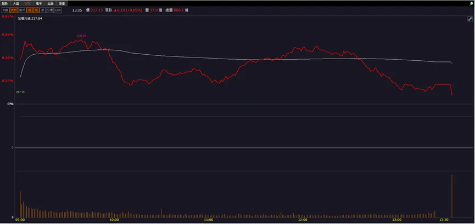This screenshot has height=224, width=475.
Task: Switch to the 金融 tab
Action: pos(51,4)
